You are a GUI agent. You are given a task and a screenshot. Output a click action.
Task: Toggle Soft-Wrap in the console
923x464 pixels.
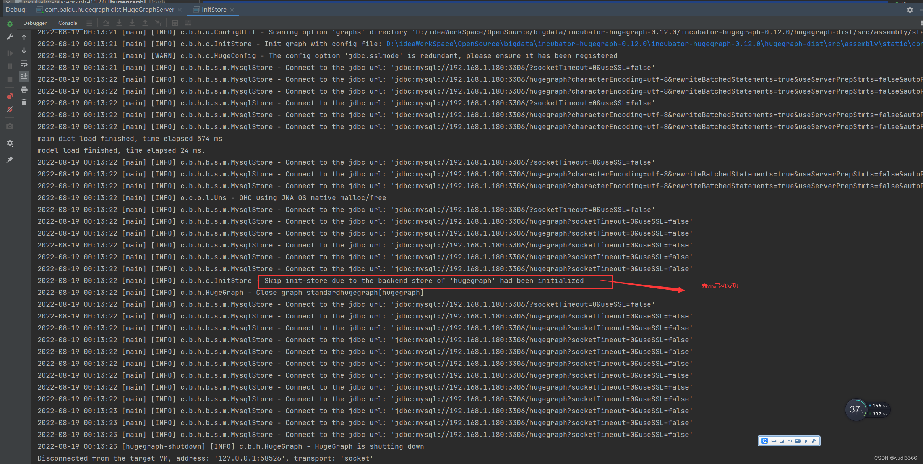[x=24, y=63]
